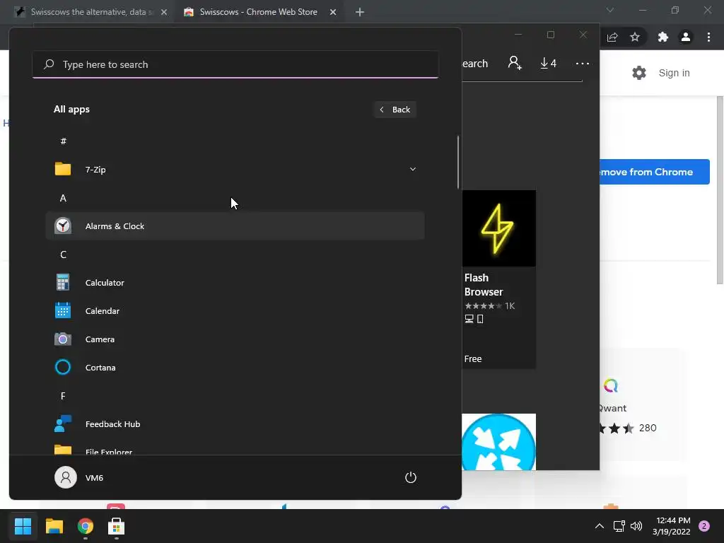Click the Chrome page vertical scrollbar

[720, 190]
